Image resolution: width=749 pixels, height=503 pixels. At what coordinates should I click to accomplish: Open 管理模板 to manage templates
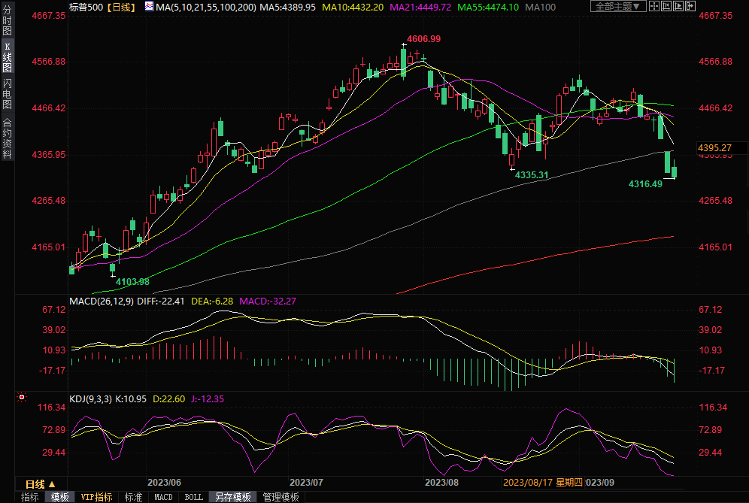(x=280, y=497)
